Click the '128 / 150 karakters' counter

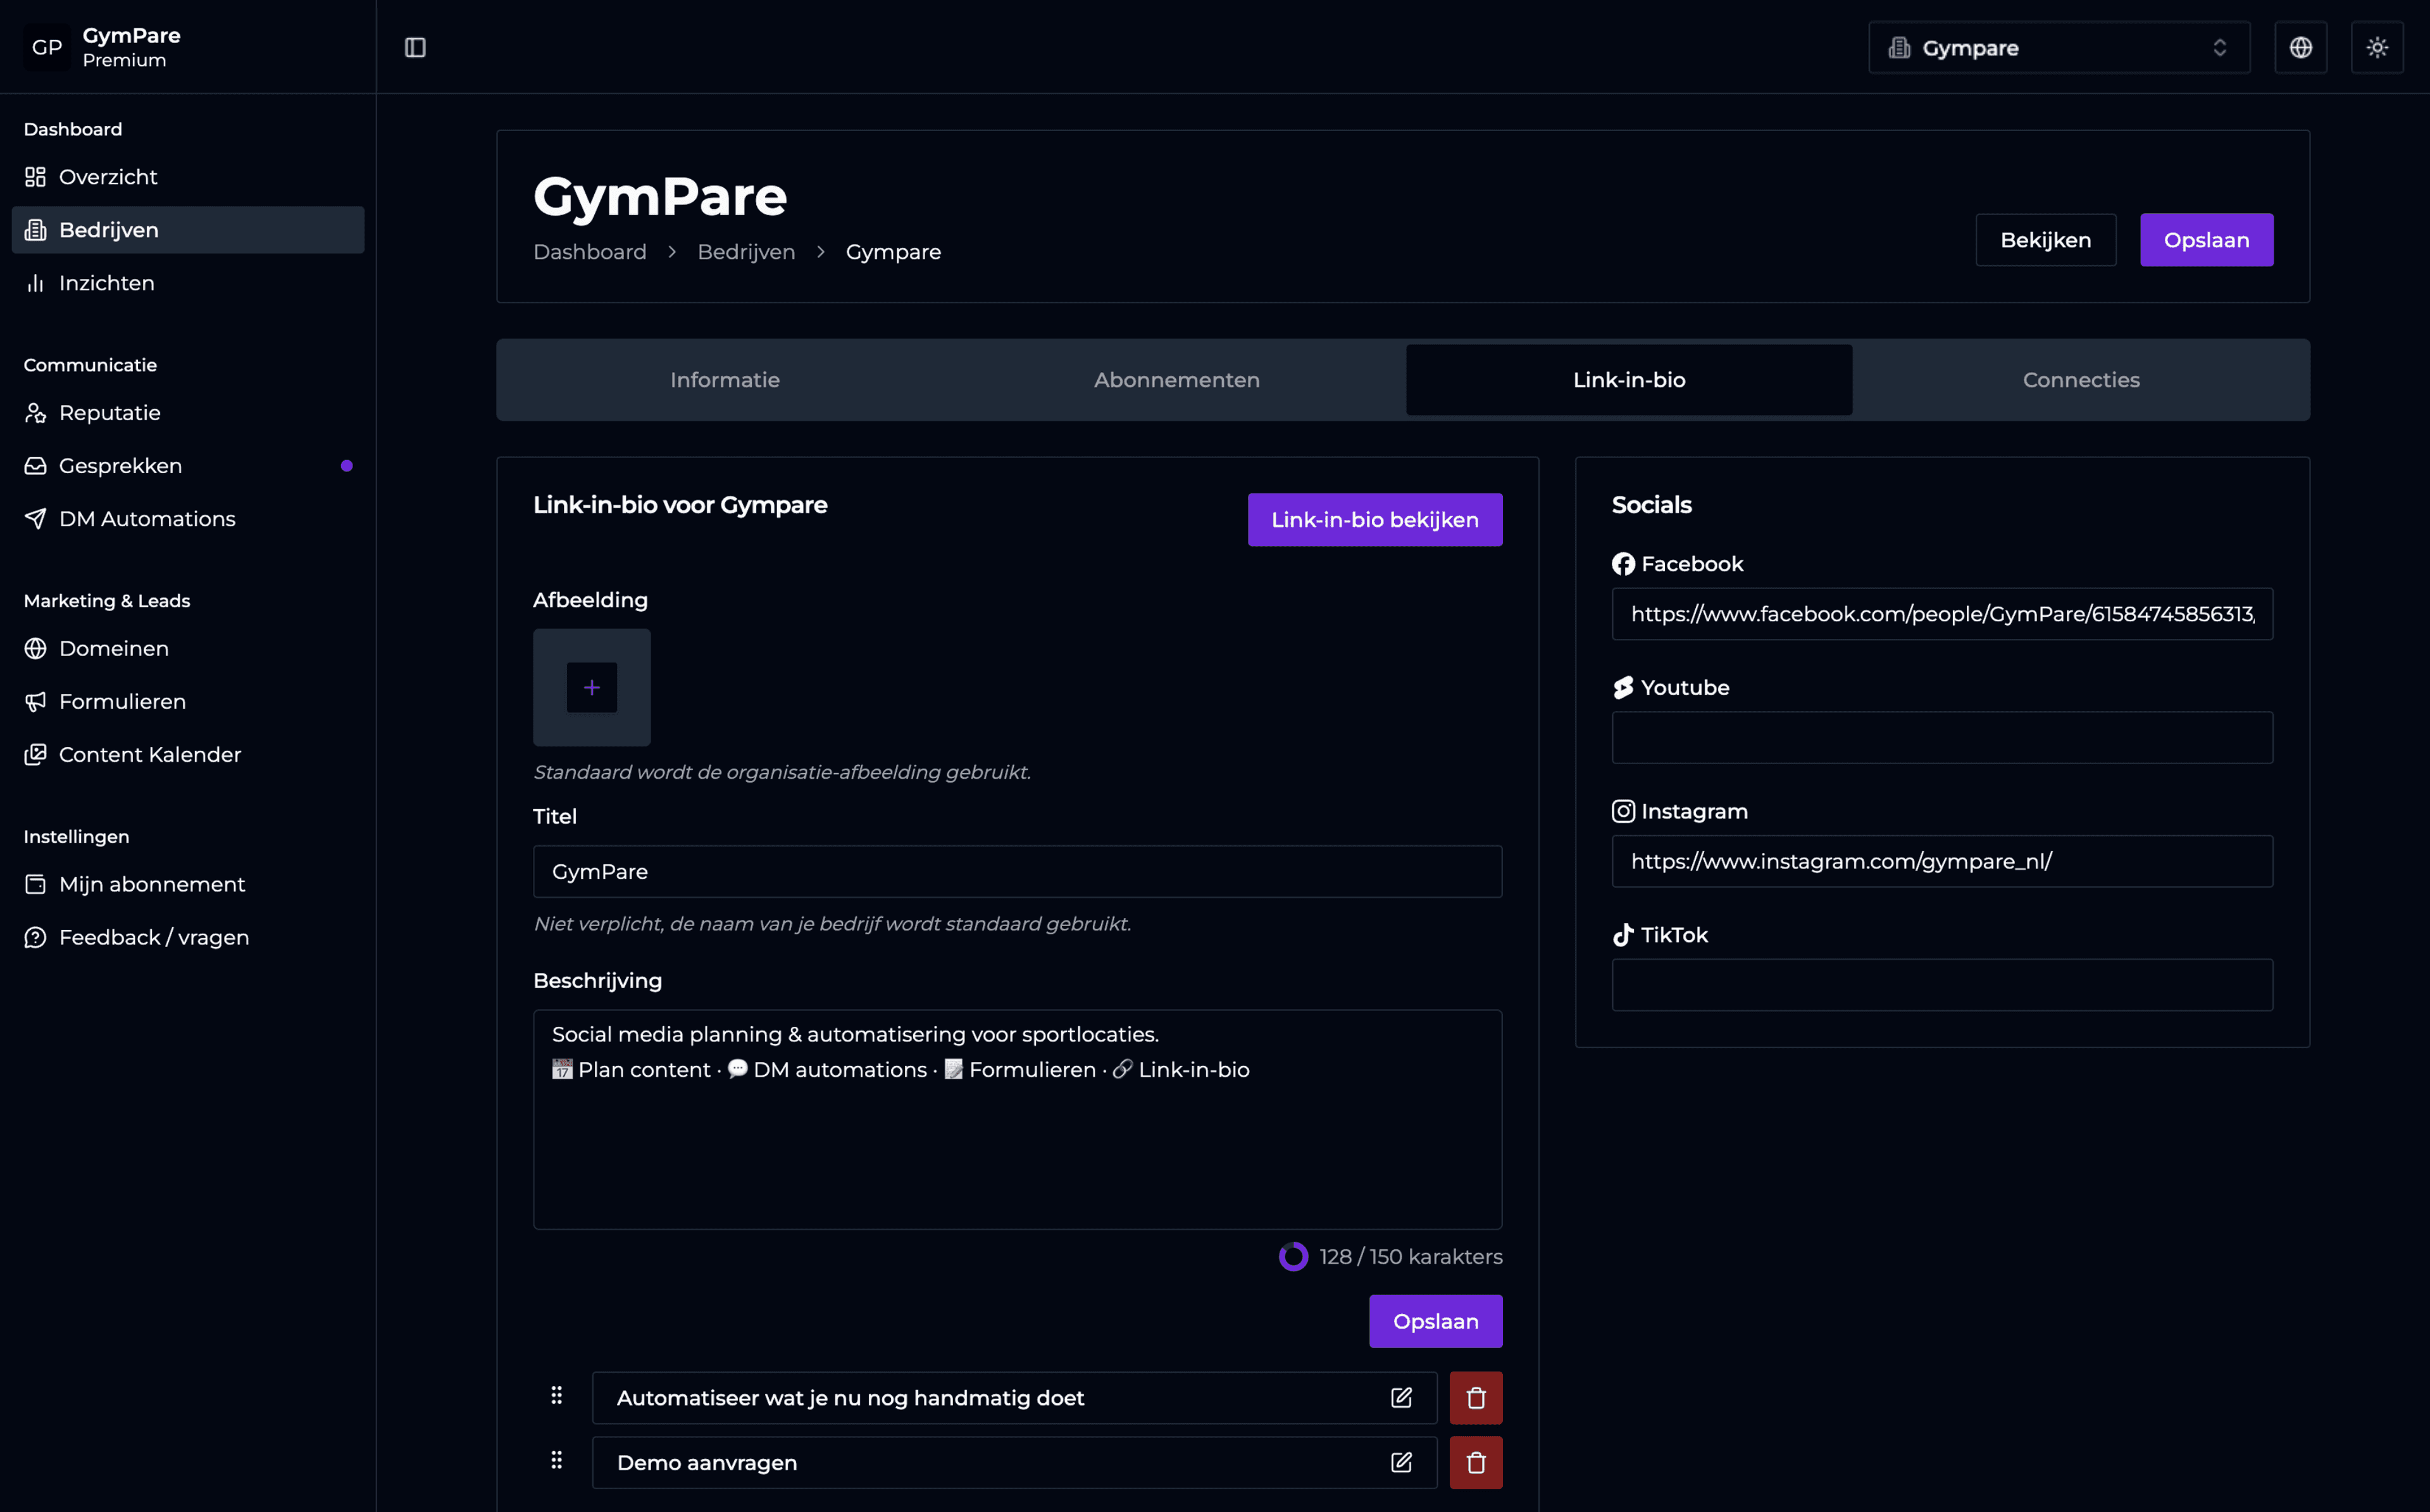[1410, 1257]
